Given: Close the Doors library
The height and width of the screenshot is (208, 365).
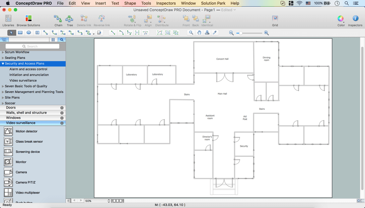Looking at the screenshot, I should [62, 108].
